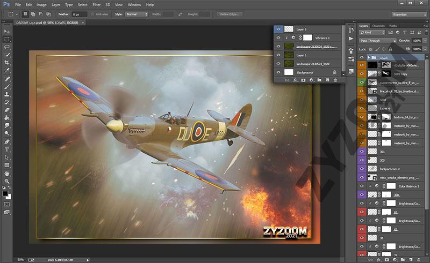Click Add to selection mode icon
The height and width of the screenshot is (263, 430).
[x=33, y=14]
